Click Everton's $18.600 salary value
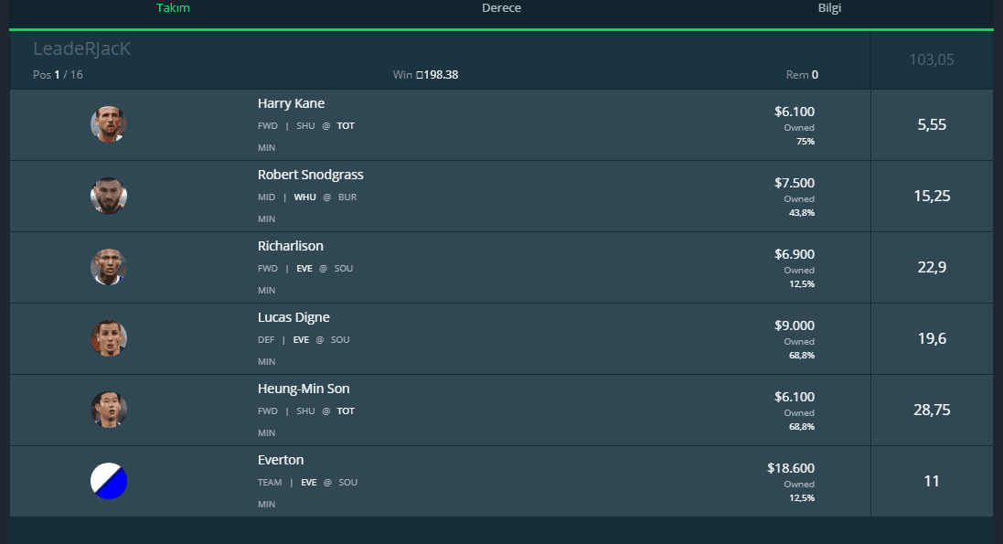The image size is (1003, 544). (x=791, y=468)
